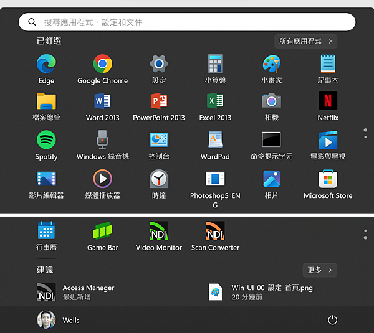Open the 設定 settings app
This screenshot has height=333, width=374.
click(x=159, y=69)
